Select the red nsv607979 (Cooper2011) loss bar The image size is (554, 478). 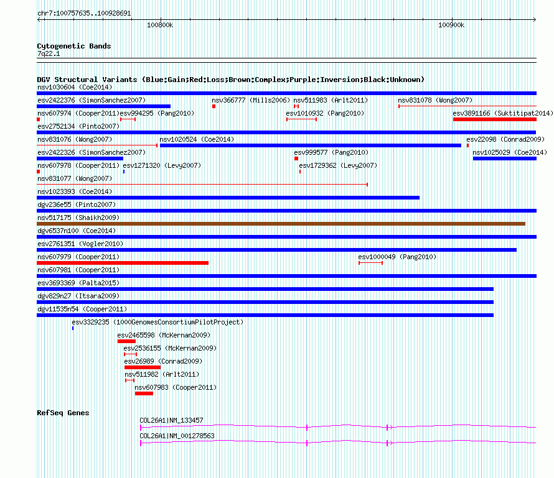point(123,263)
